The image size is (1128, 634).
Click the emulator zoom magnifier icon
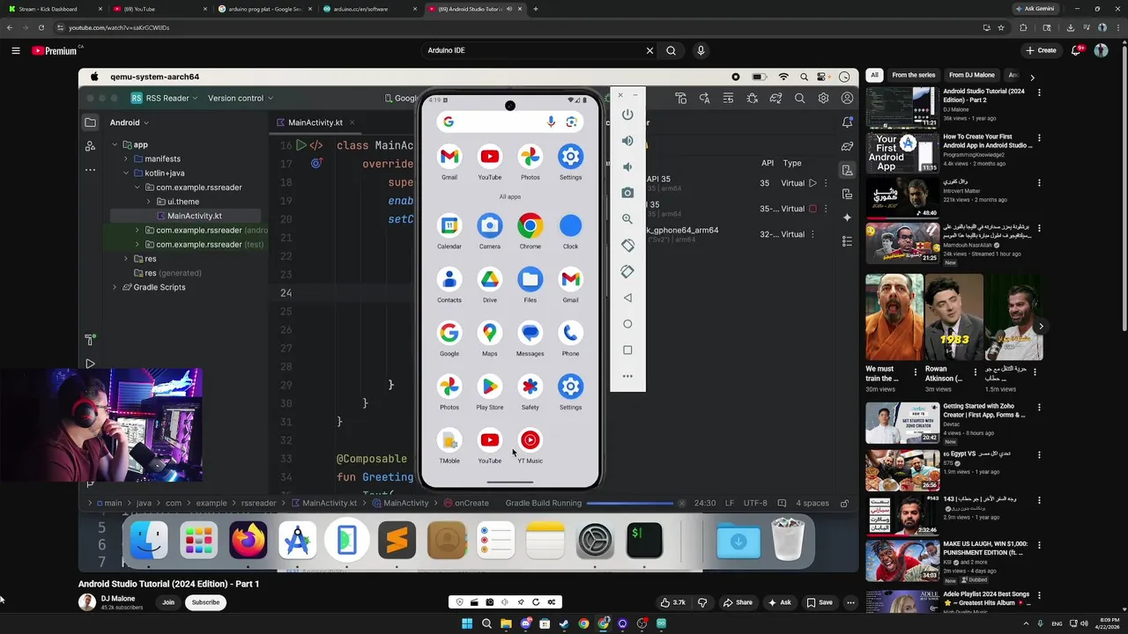[x=627, y=219]
